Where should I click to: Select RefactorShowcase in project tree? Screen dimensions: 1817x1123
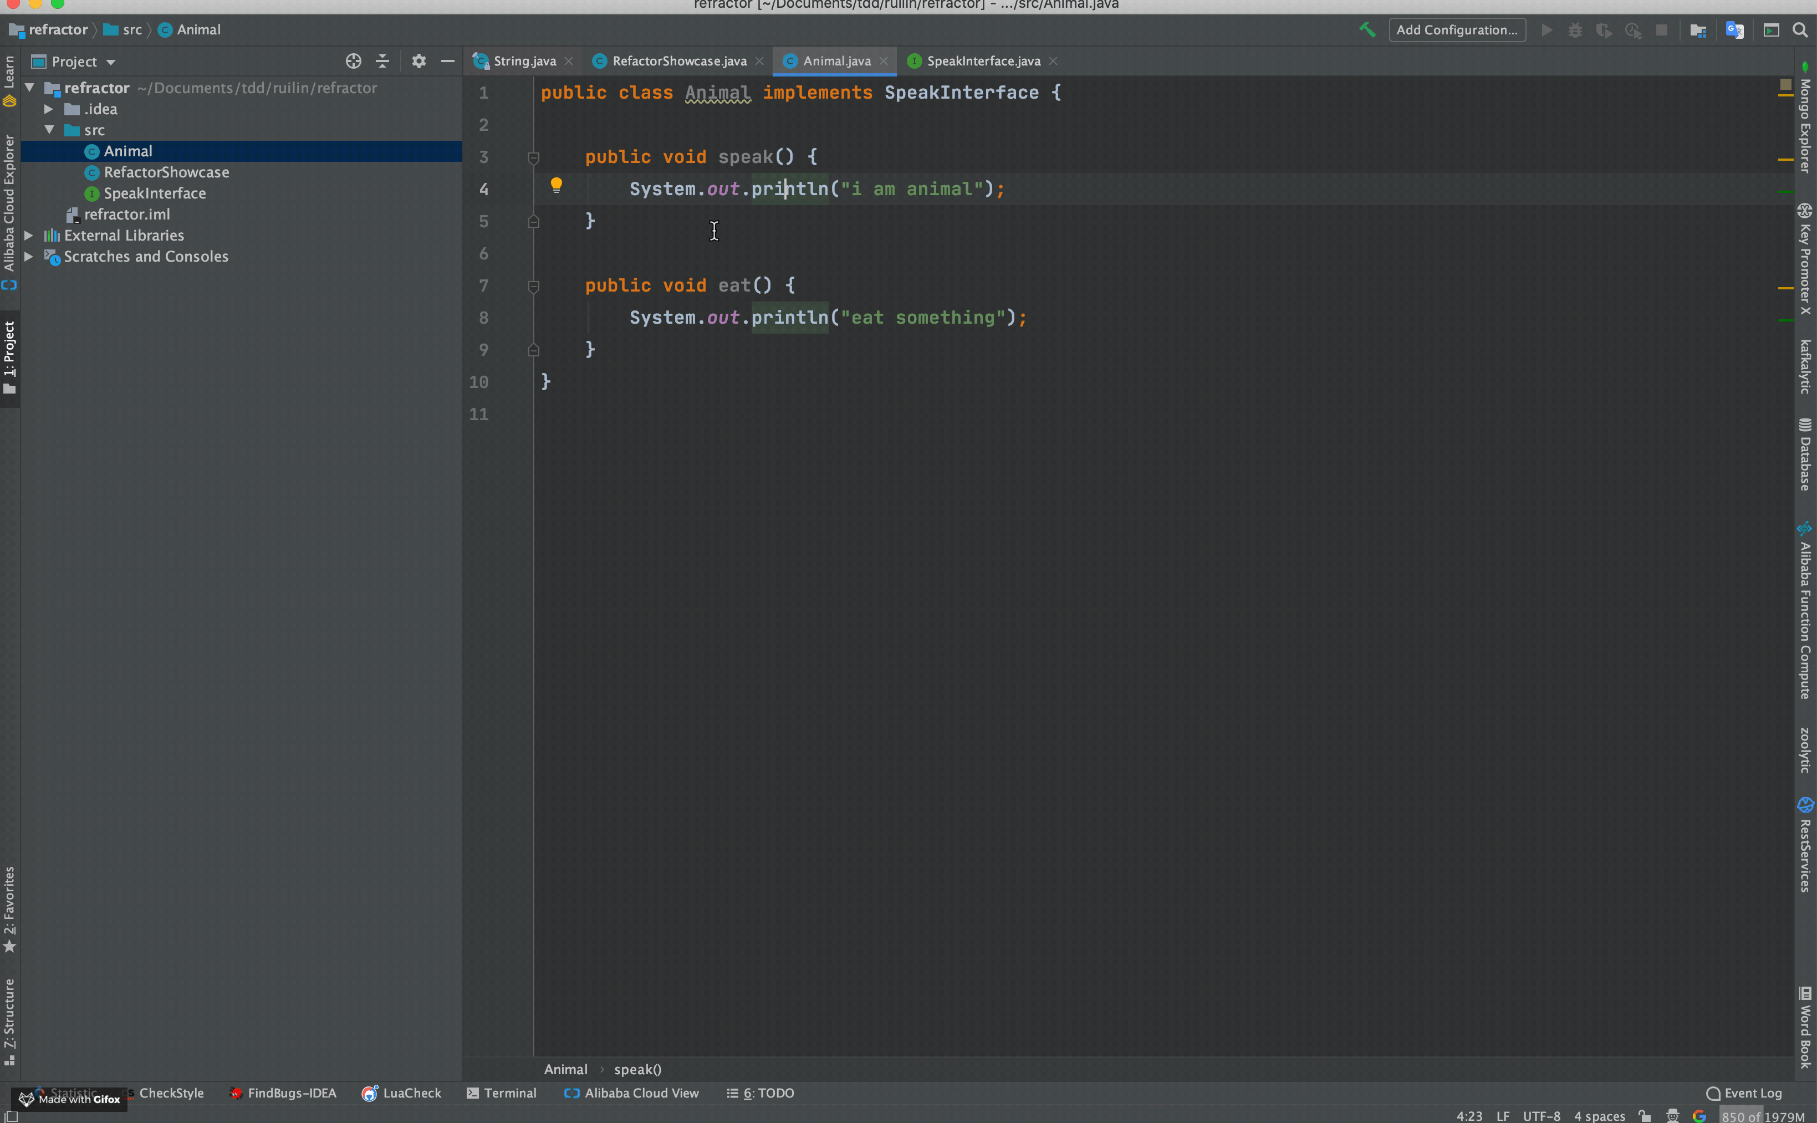(166, 172)
